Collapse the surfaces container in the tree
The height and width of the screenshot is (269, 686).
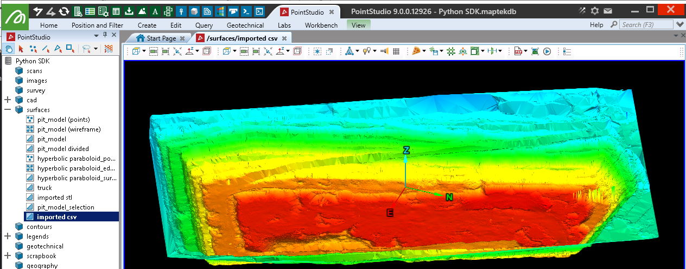coord(8,110)
